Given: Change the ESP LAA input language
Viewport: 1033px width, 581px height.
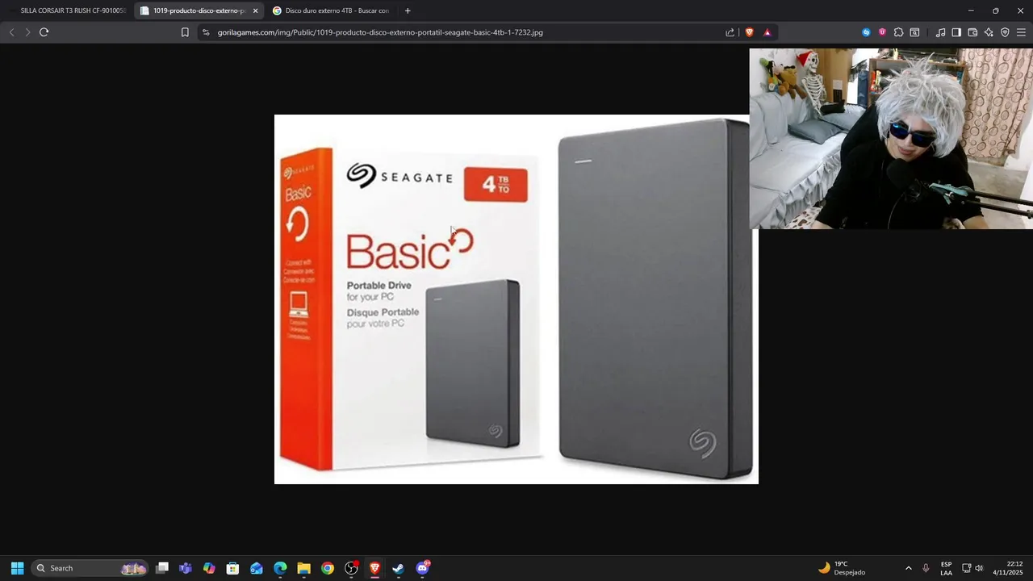Looking at the screenshot, I should coord(946,568).
